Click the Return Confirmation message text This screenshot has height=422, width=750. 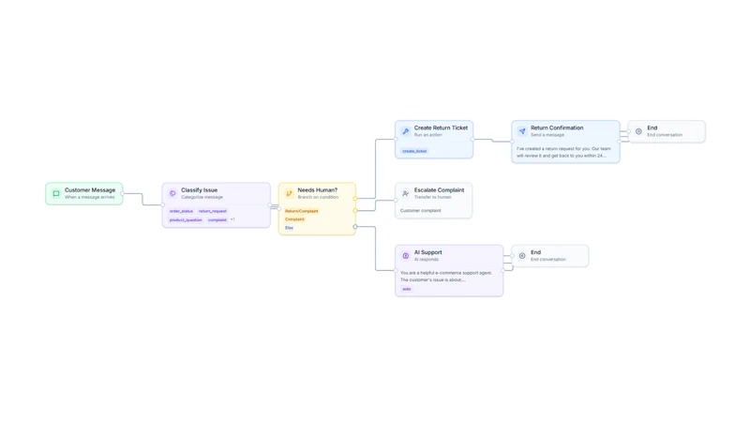point(563,152)
